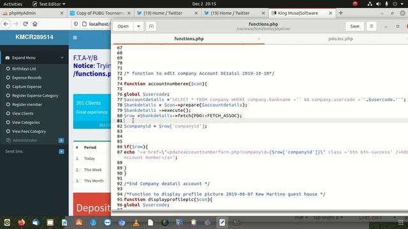Open Register member in the sidebar
This screenshot has width=408, height=229.
[x=27, y=104]
